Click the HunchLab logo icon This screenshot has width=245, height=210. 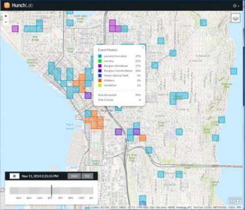pyautogui.click(x=7, y=5)
